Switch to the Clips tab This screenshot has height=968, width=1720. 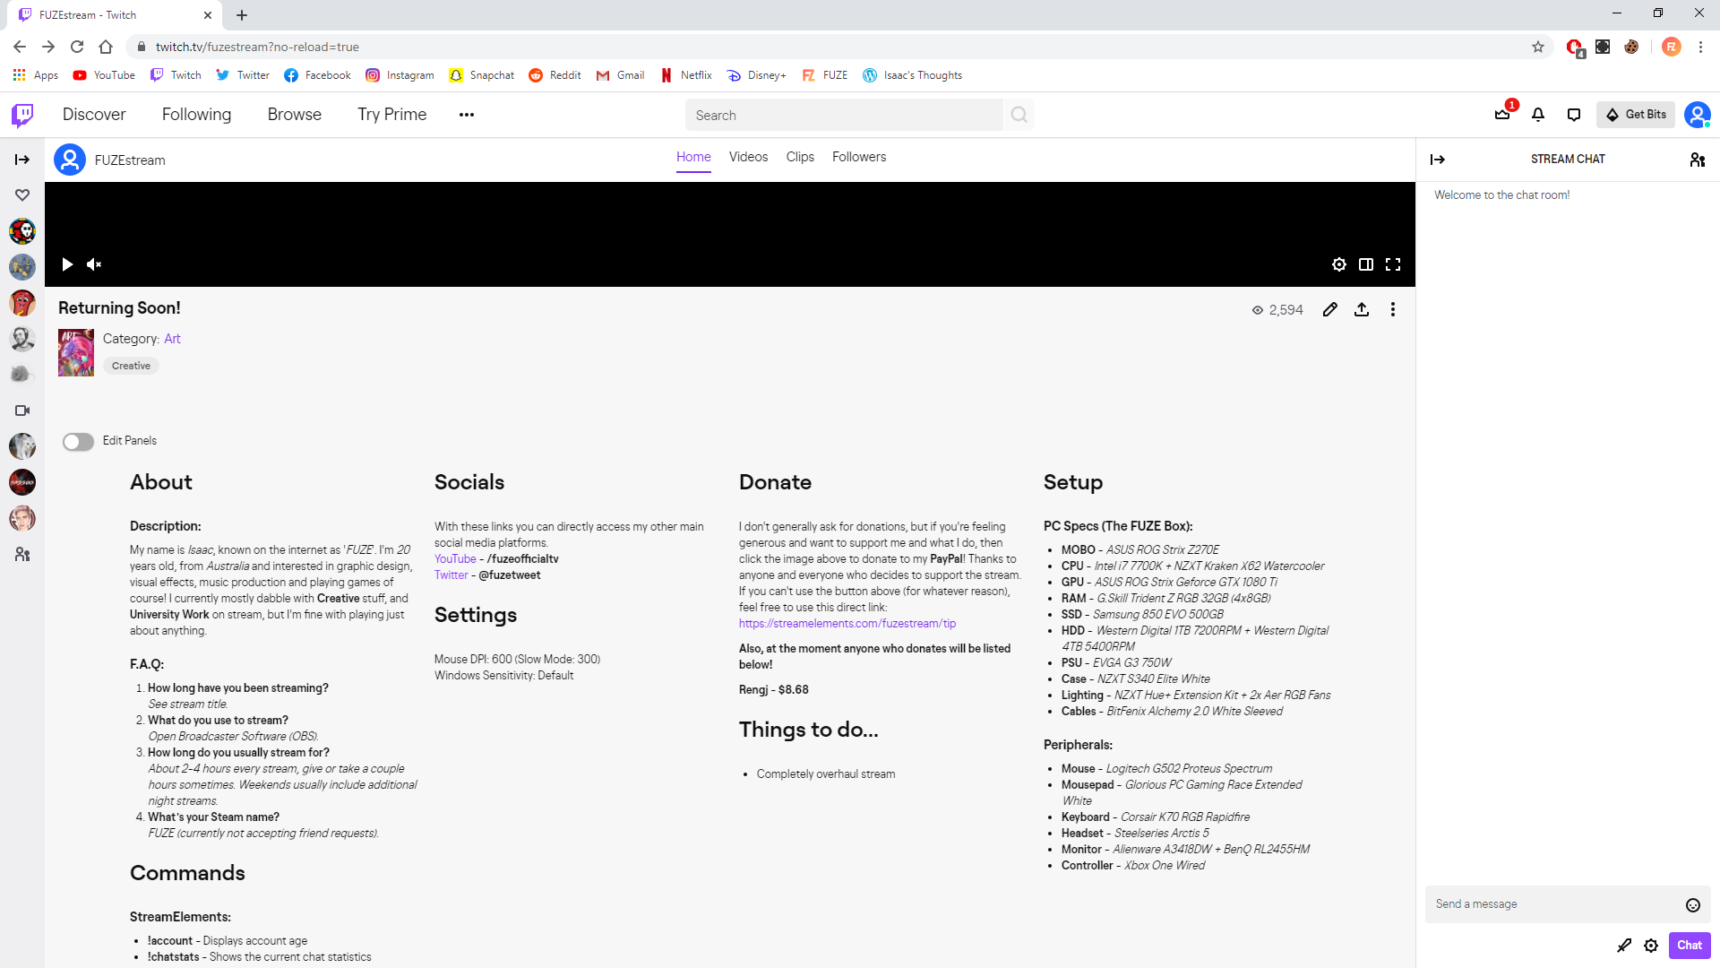[800, 157]
